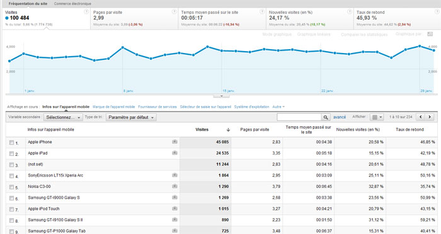This screenshot has height=234, width=441.
Task: Select Fournisseur de services dimension
Action: point(157,107)
